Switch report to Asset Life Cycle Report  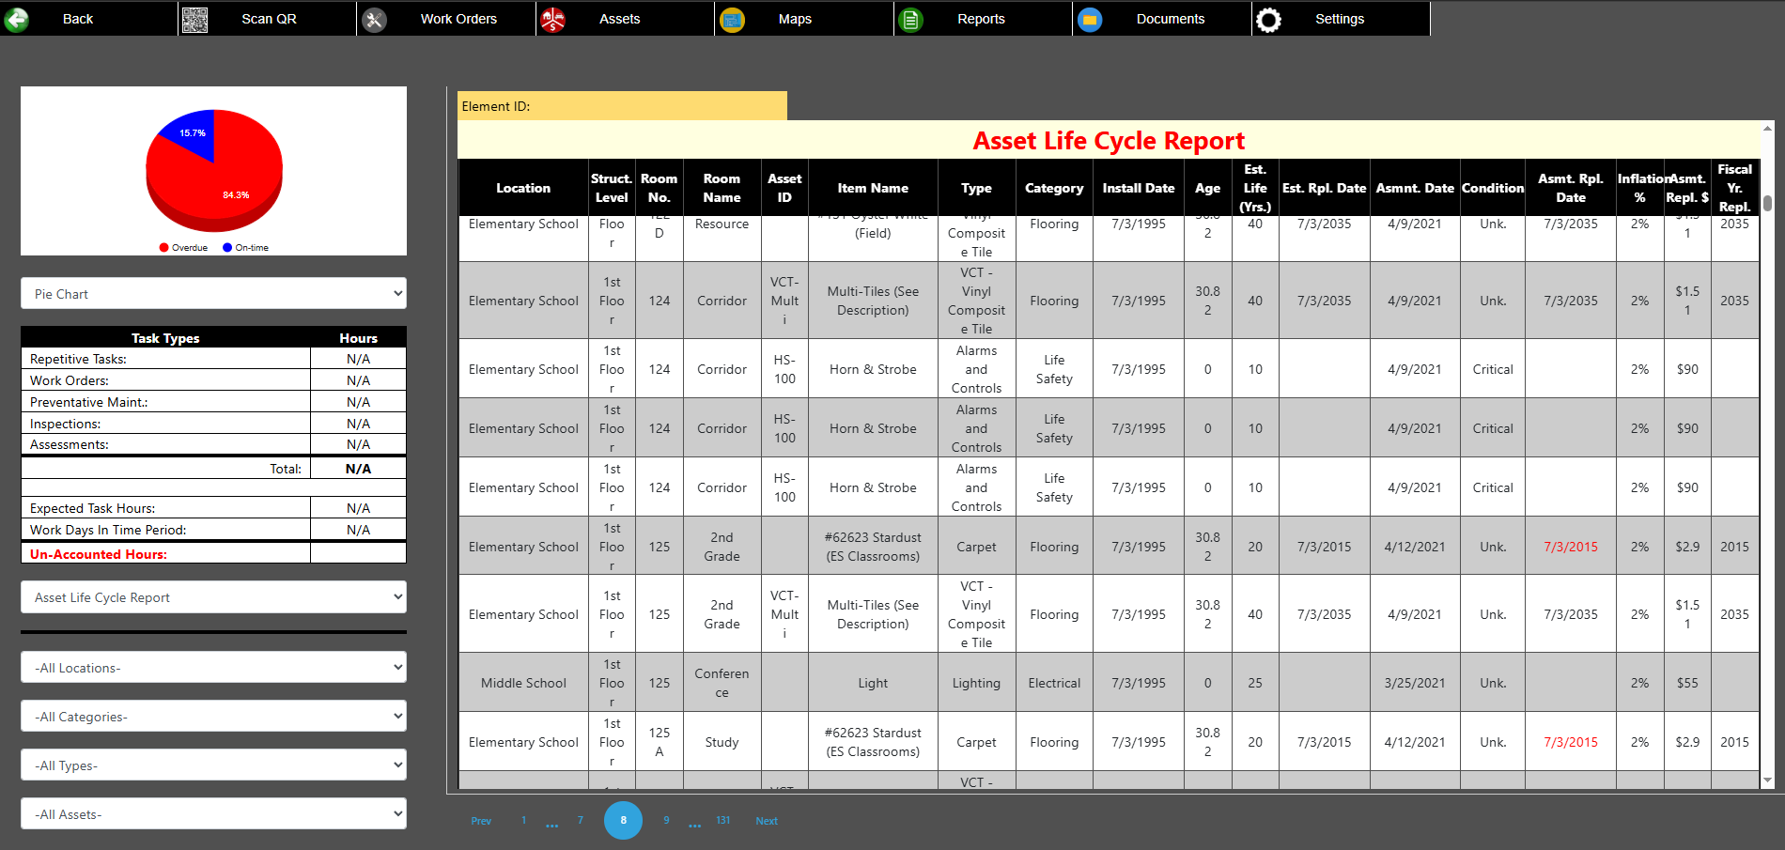[213, 596]
